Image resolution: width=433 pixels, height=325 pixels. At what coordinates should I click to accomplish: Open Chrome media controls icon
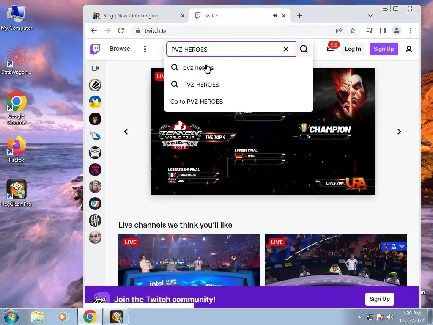(369, 30)
